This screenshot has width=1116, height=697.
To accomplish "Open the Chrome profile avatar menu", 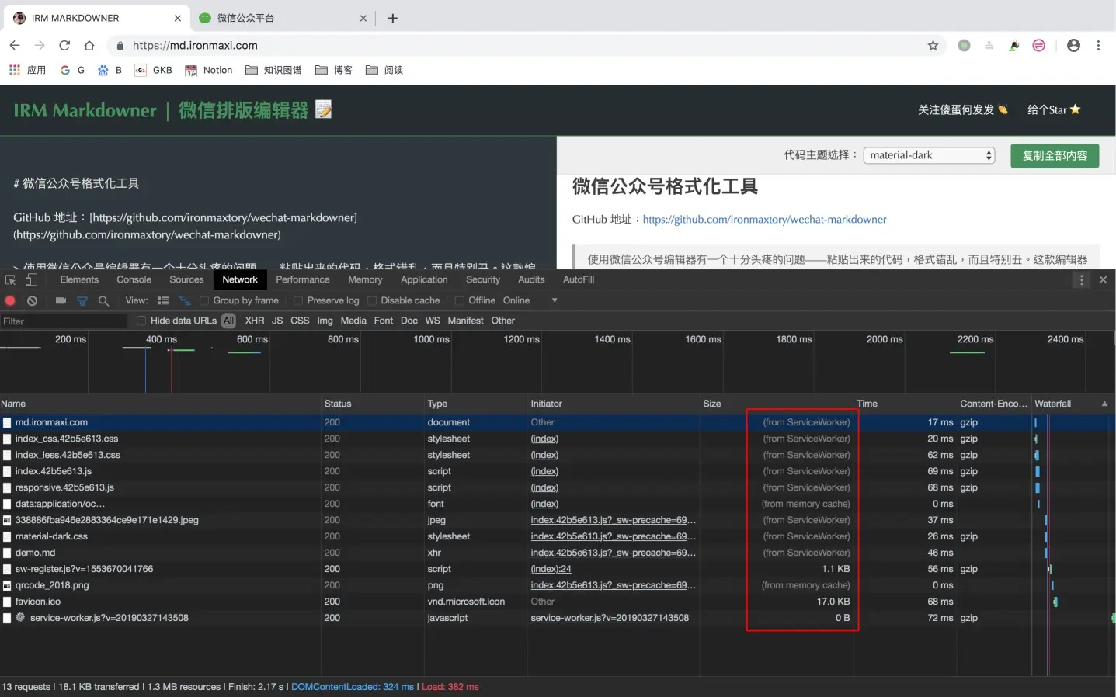I will [x=1073, y=46].
